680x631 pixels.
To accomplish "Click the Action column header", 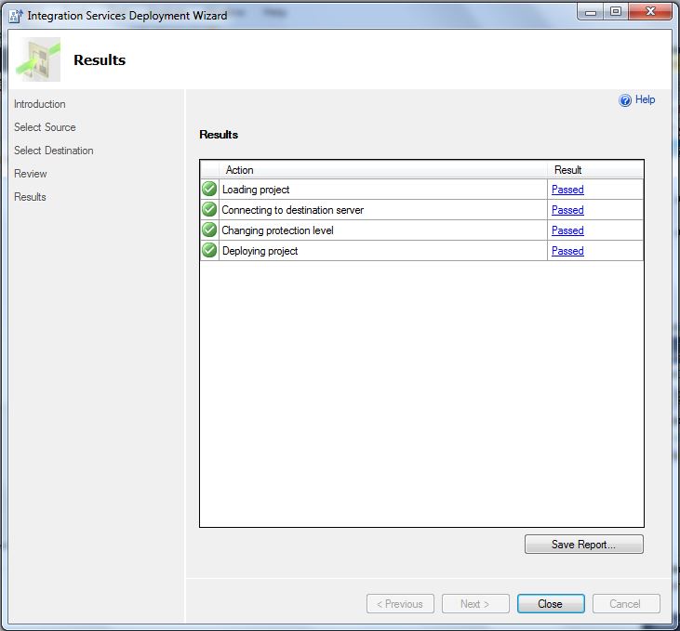I will coord(383,170).
